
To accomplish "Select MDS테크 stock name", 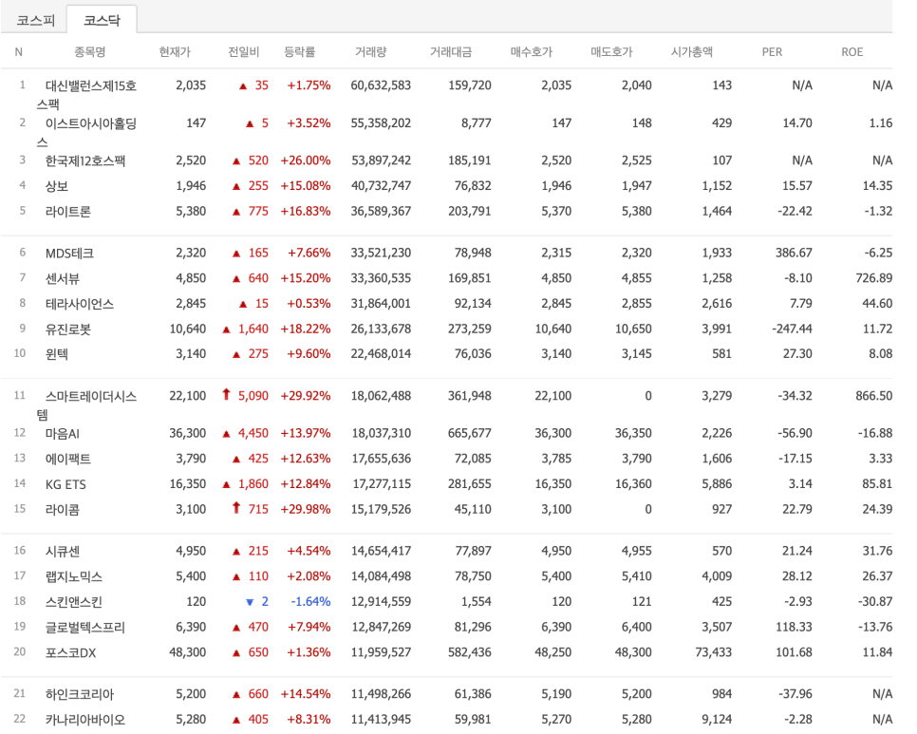I will click(69, 254).
